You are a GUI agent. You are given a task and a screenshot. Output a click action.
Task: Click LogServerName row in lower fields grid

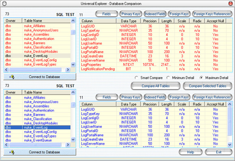[154, 144]
